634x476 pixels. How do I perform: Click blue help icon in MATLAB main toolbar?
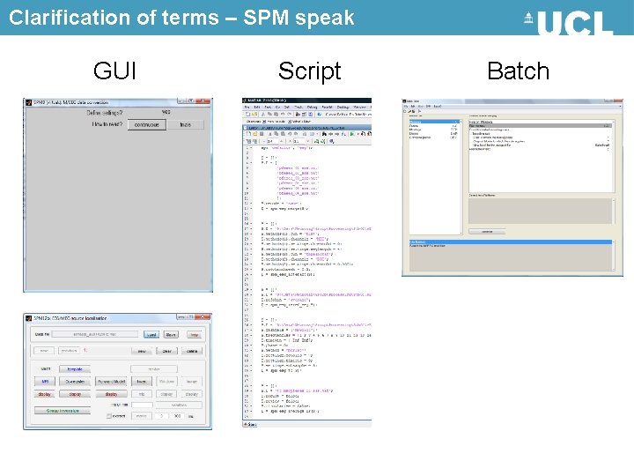pyautogui.click(x=319, y=115)
